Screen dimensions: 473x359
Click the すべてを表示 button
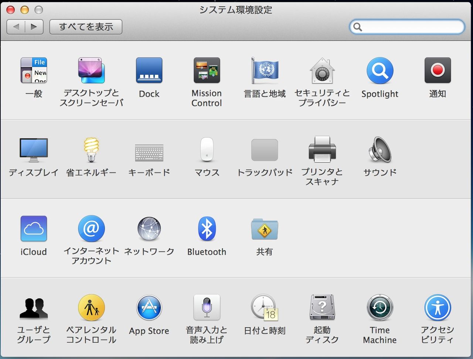pos(86,27)
